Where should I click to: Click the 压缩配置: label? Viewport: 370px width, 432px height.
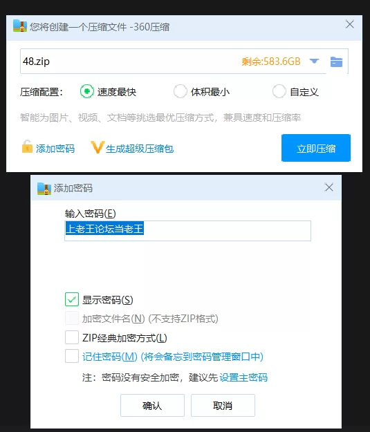tap(41, 92)
